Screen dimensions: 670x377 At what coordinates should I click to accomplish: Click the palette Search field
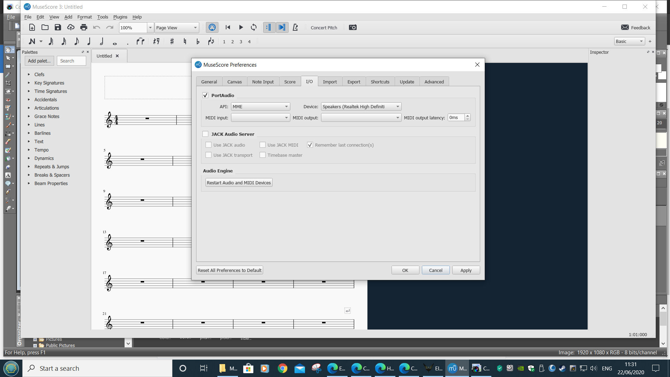click(x=72, y=61)
